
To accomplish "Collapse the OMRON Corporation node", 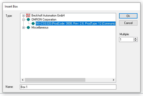I will point(23,19).
